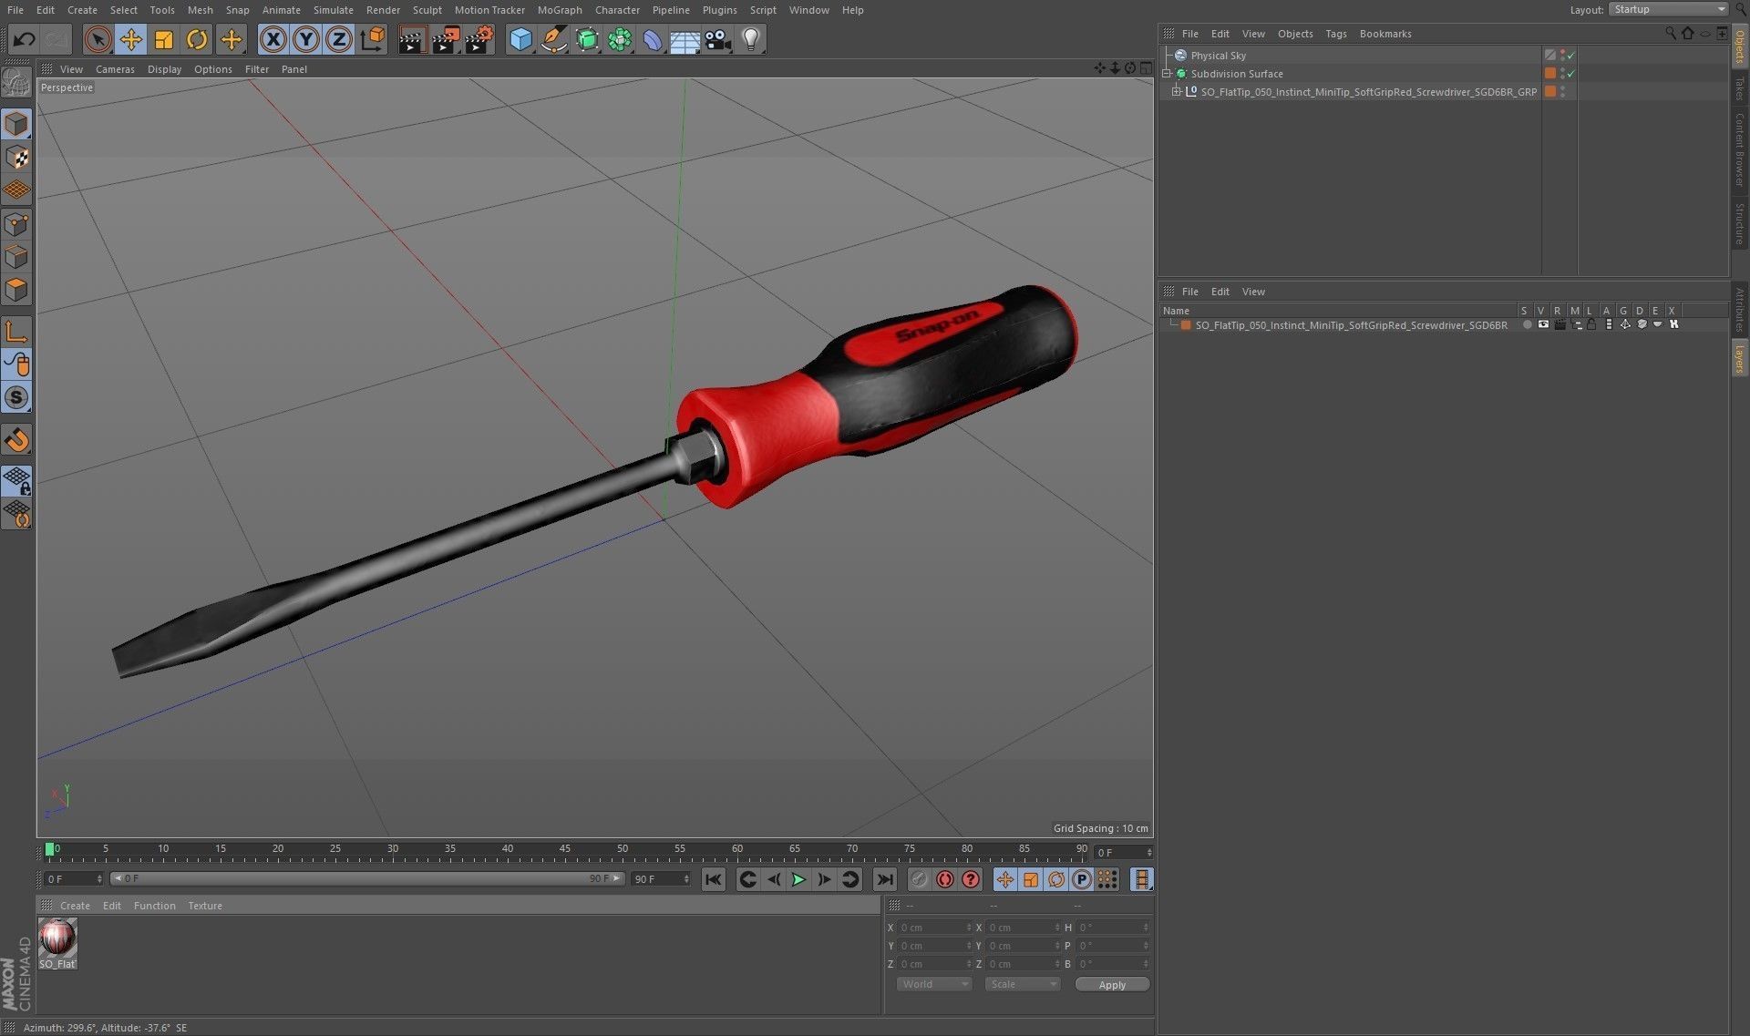Switch to Content Browser side tab
Viewport: 1750px width, 1036px height.
pyautogui.click(x=1740, y=149)
